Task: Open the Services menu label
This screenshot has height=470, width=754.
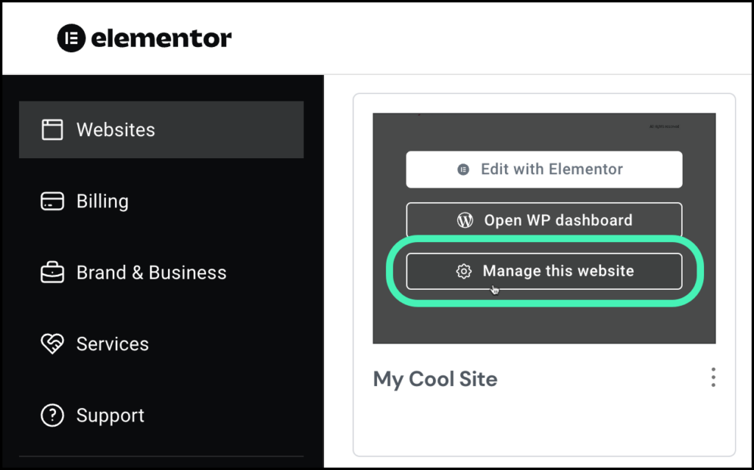Action: pyautogui.click(x=113, y=344)
